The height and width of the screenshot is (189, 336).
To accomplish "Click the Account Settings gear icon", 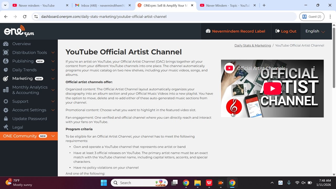I will point(6,110).
